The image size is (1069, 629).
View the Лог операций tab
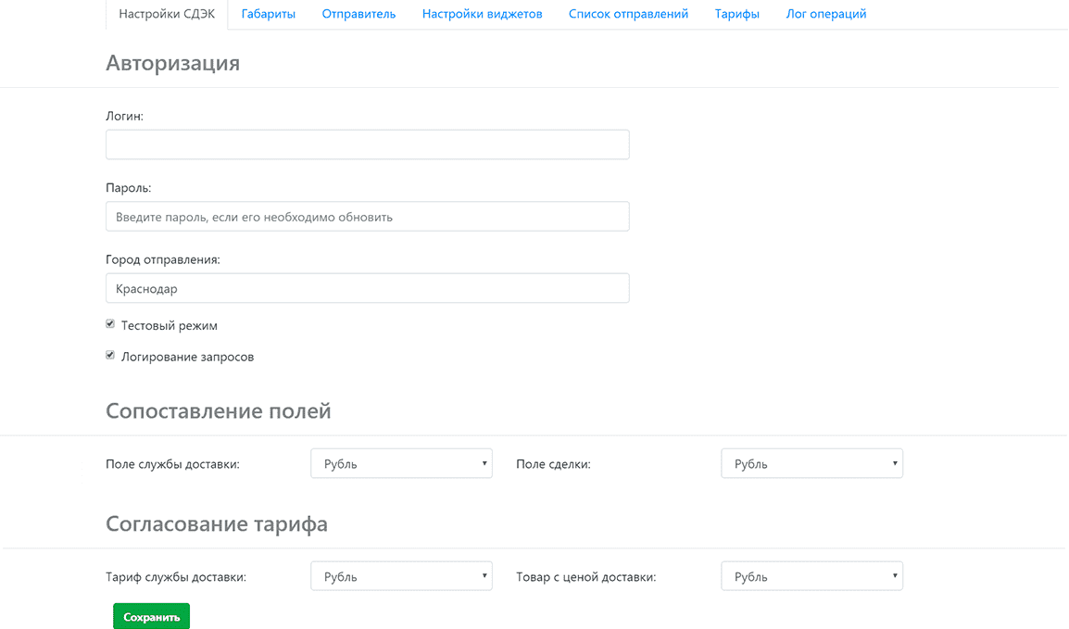pos(825,14)
